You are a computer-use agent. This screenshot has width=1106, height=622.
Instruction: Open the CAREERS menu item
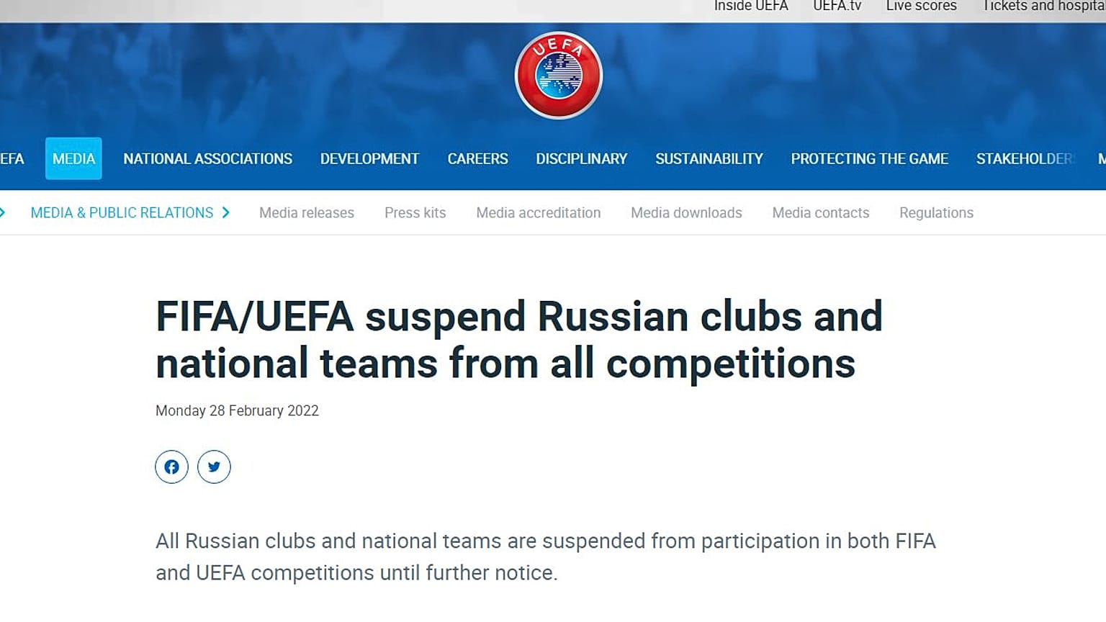tap(477, 158)
